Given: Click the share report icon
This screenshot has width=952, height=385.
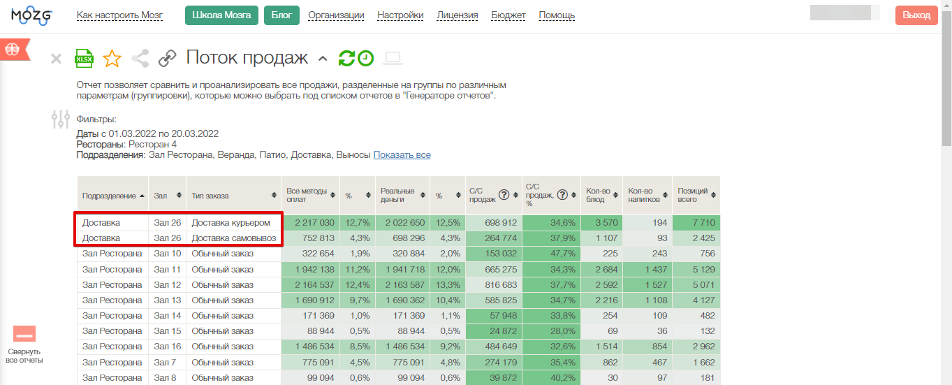Looking at the screenshot, I should 140,59.
